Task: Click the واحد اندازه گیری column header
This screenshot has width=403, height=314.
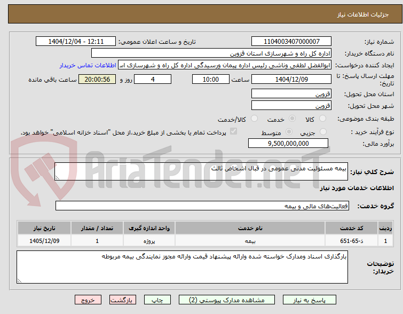Action: point(149,228)
